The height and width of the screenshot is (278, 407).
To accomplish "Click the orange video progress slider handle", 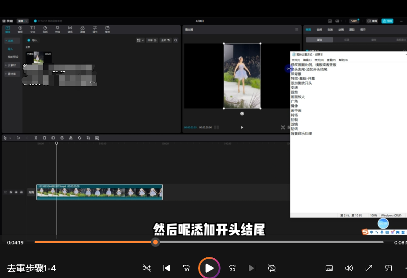I will (155, 242).
